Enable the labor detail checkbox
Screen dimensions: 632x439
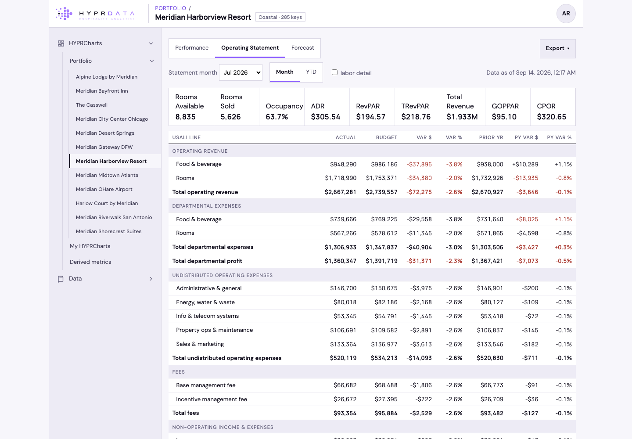click(x=334, y=72)
